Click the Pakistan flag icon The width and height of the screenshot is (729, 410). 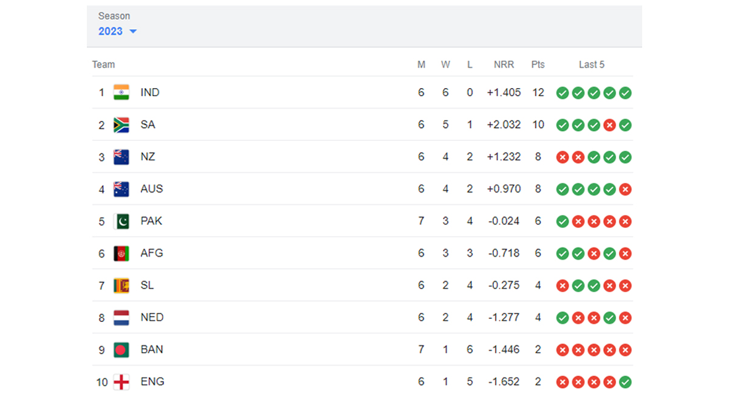[x=122, y=221]
